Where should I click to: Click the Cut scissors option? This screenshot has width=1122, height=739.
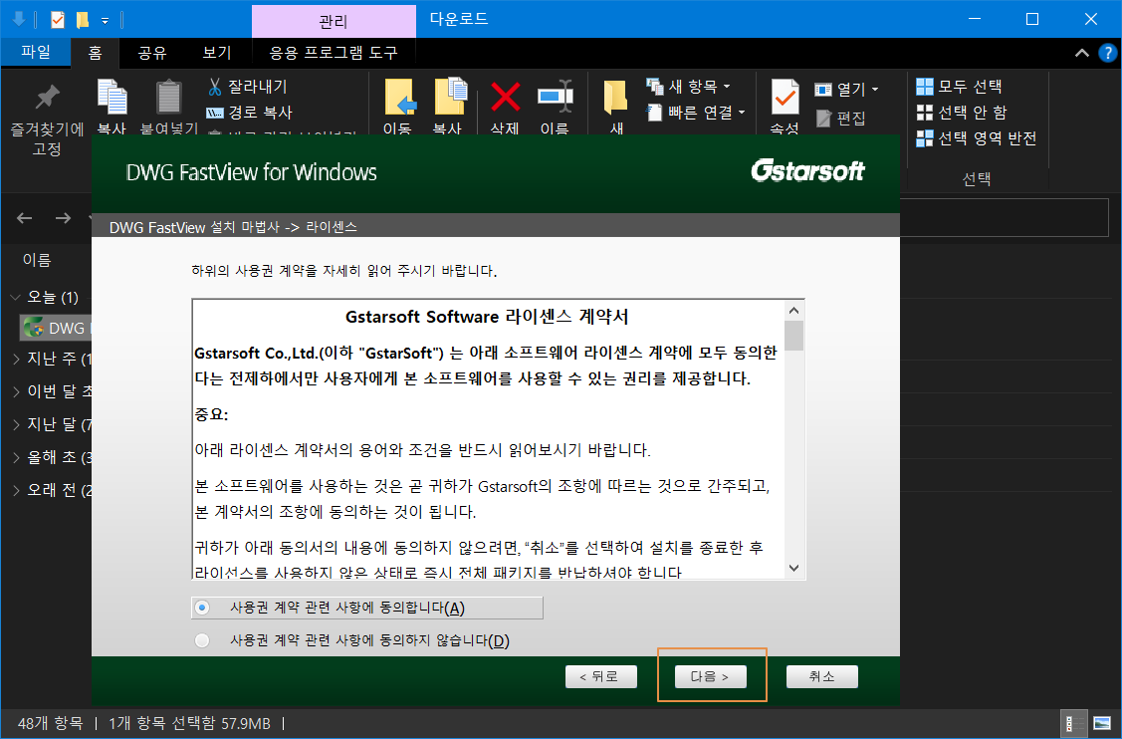pyautogui.click(x=248, y=87)
